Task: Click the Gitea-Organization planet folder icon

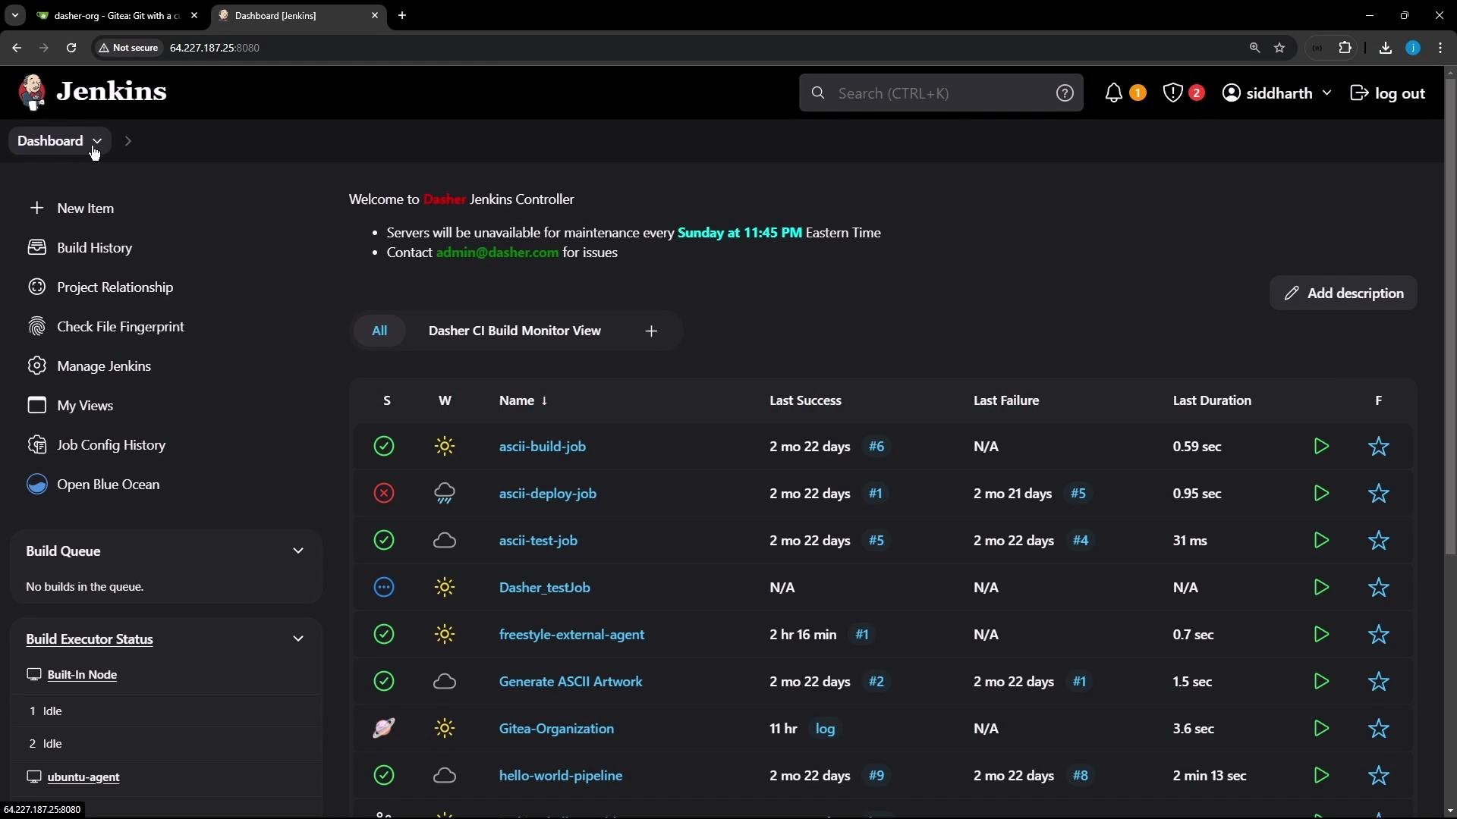Action: coord(384,729)
